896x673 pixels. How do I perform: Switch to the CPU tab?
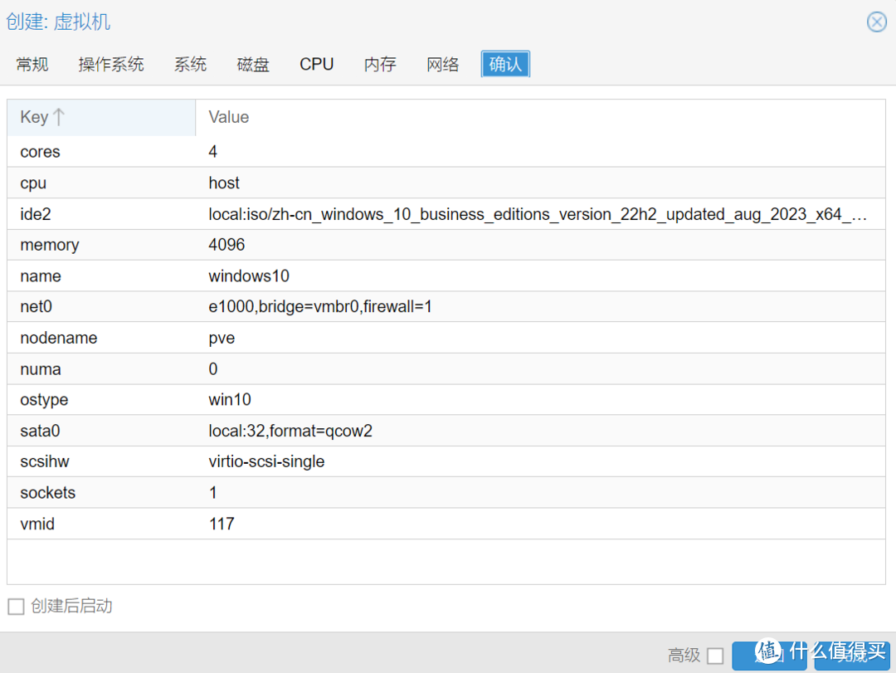[316, 64]
